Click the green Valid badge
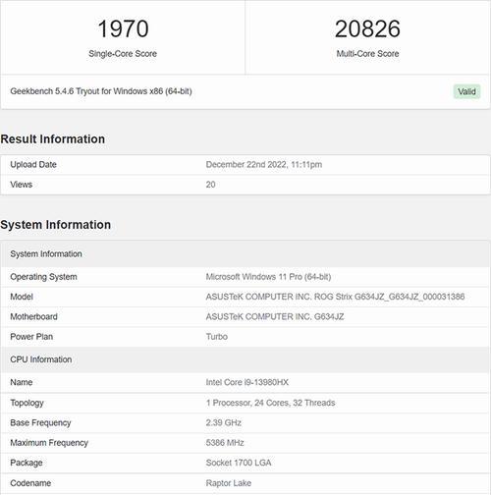Screen dimensions: 491x495 tap(466, 91)
